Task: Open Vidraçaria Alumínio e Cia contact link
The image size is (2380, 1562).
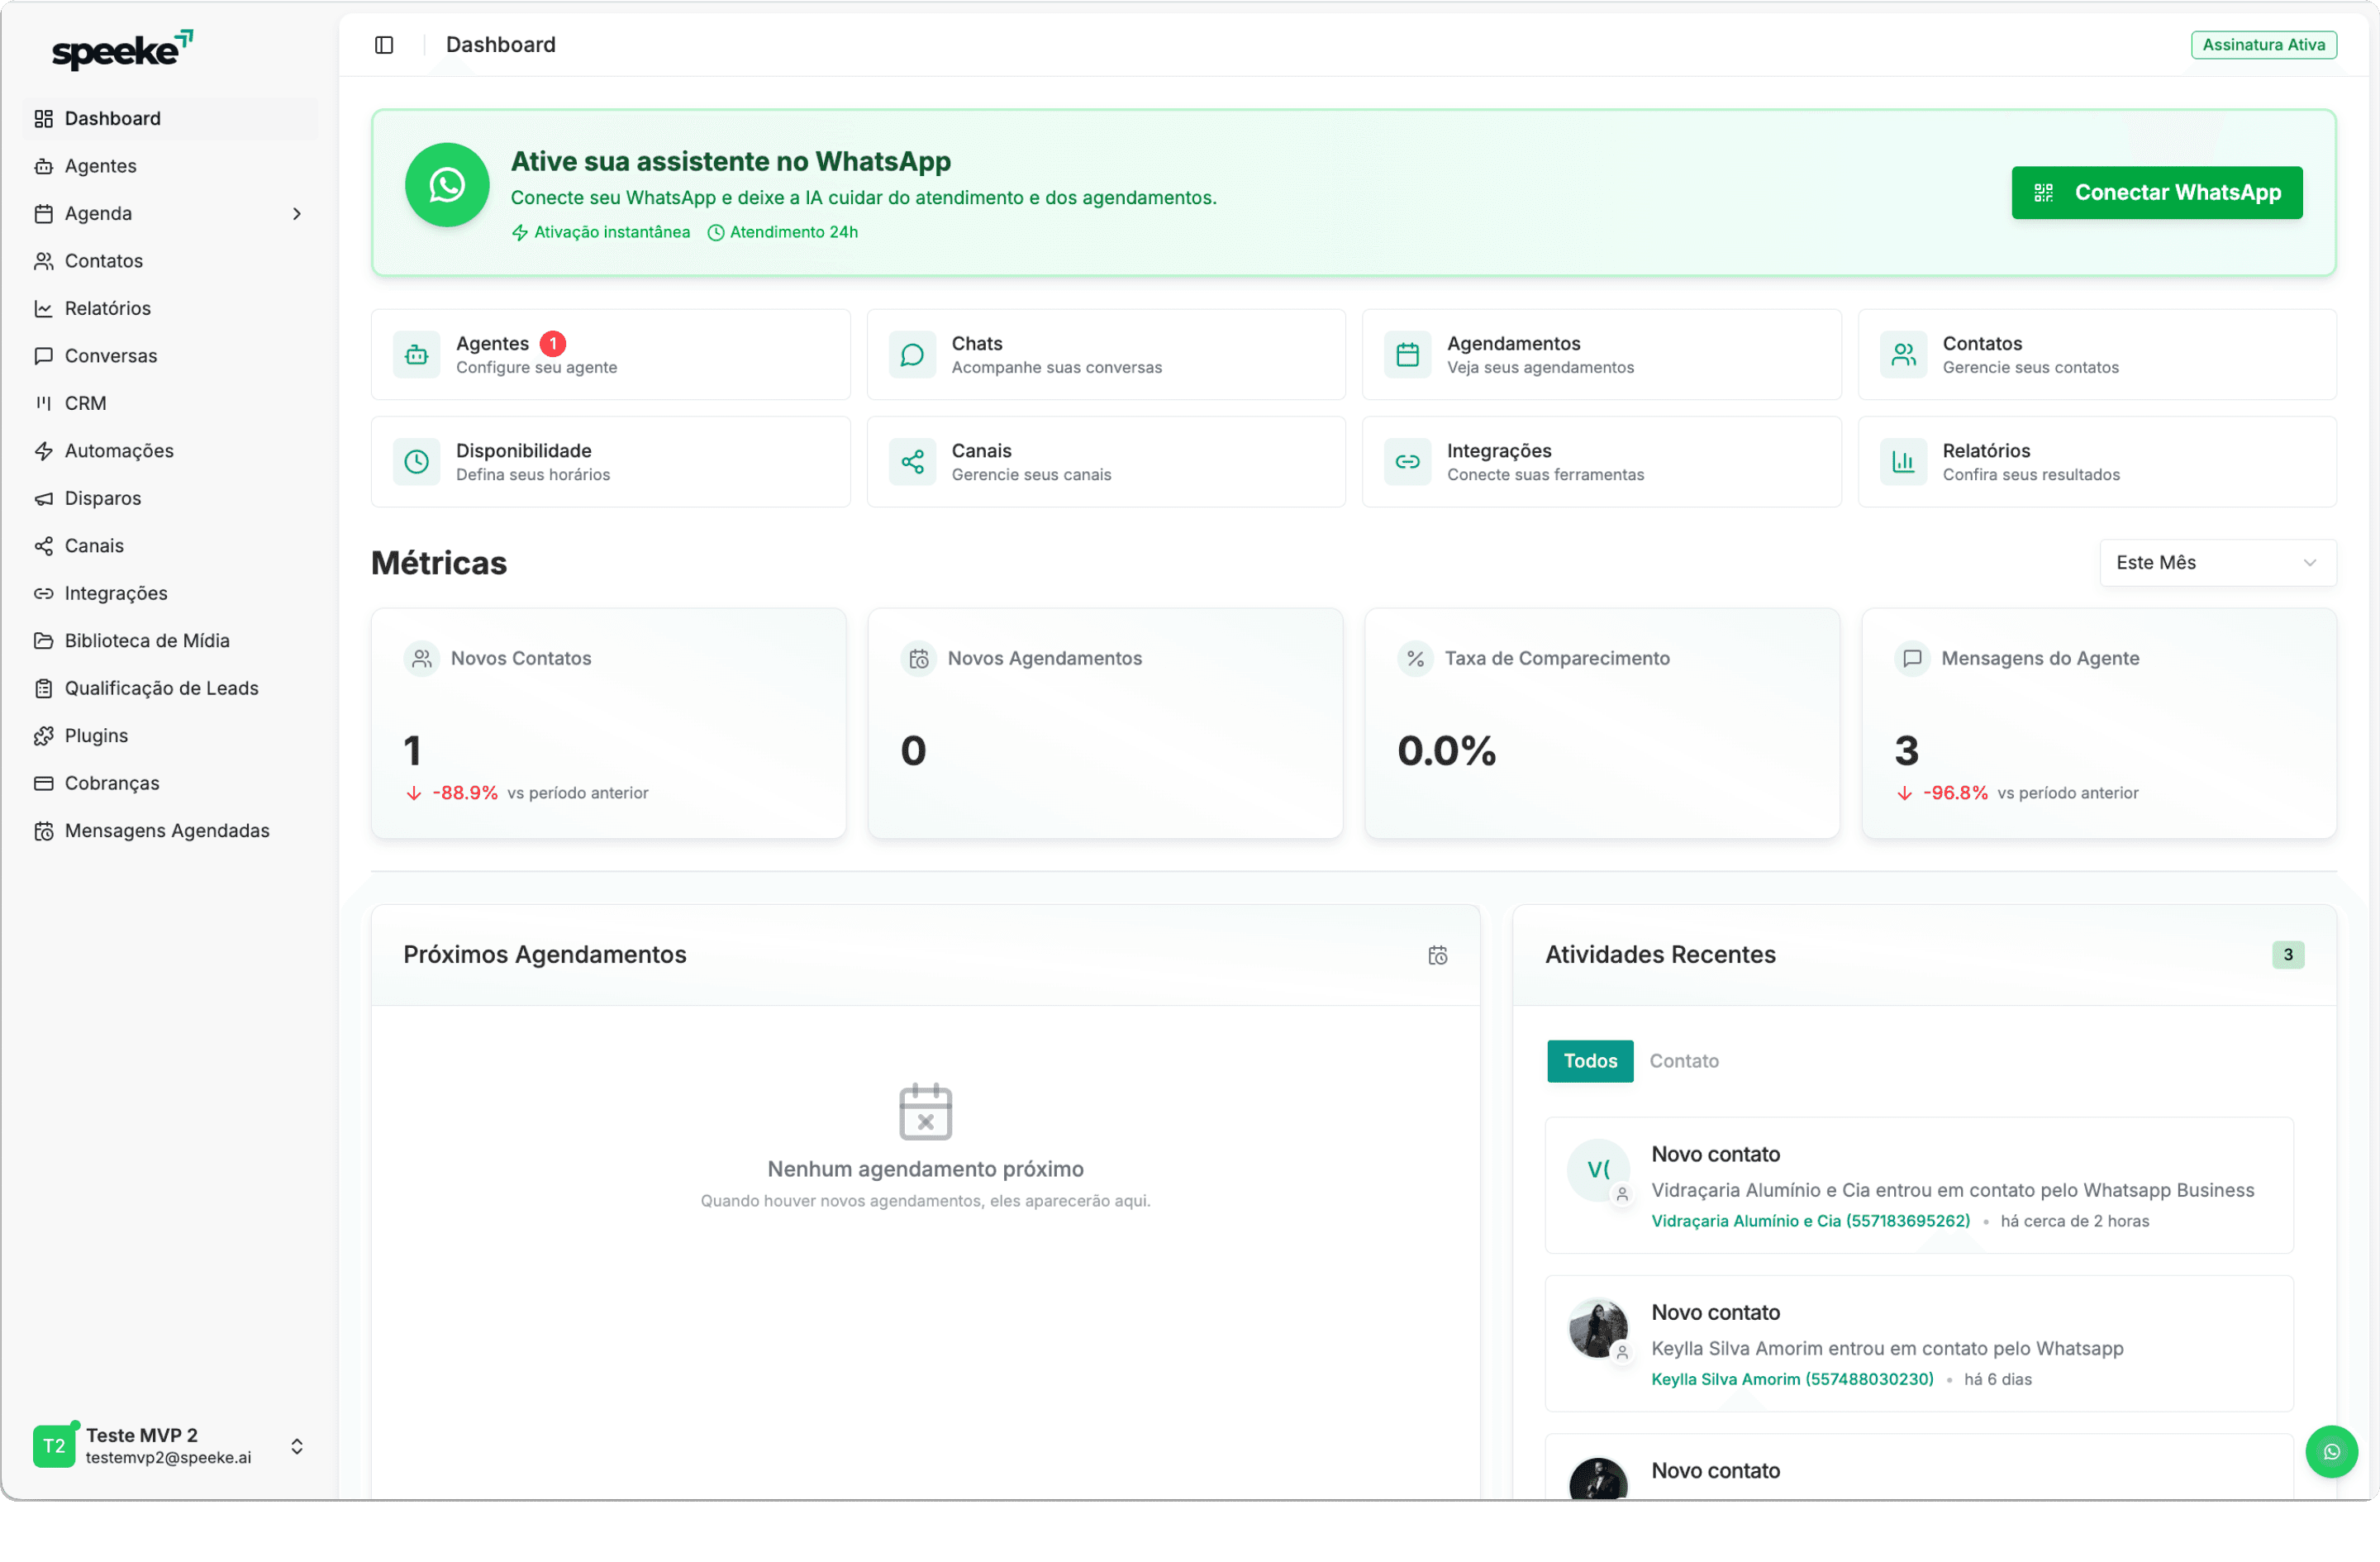Action: 1810,1221
